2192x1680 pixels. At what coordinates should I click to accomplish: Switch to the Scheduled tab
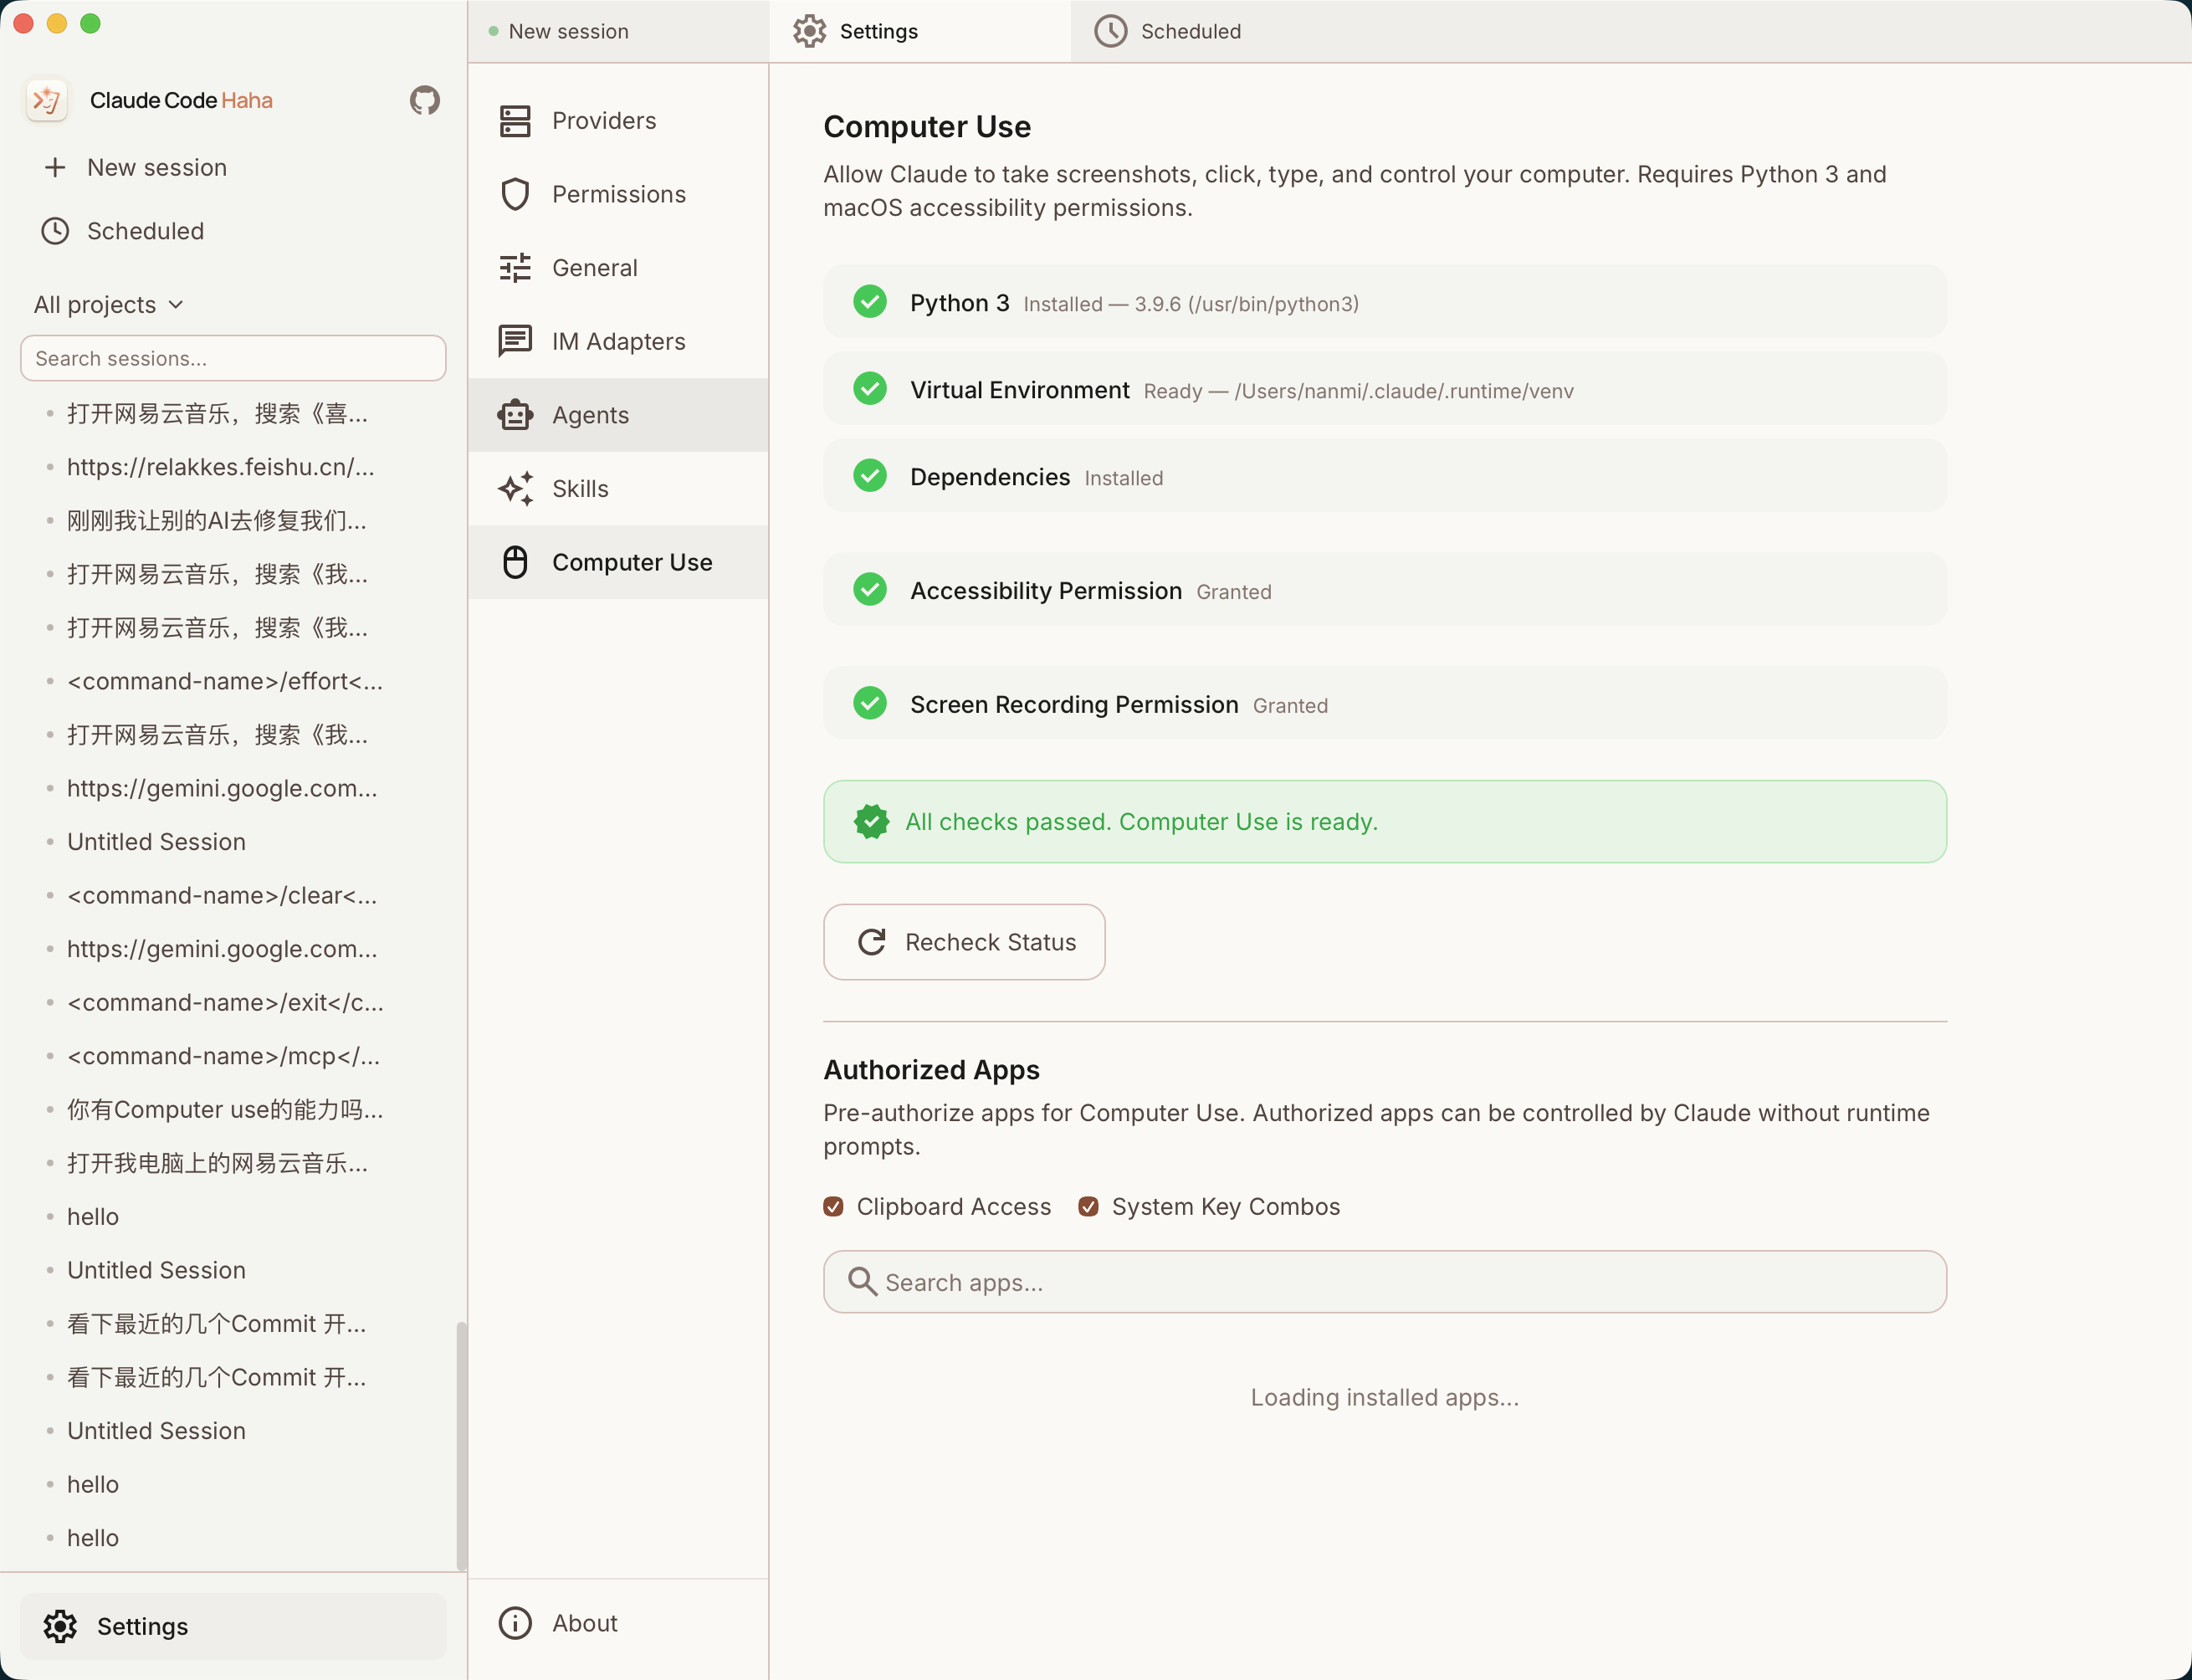coord(1168,31)
